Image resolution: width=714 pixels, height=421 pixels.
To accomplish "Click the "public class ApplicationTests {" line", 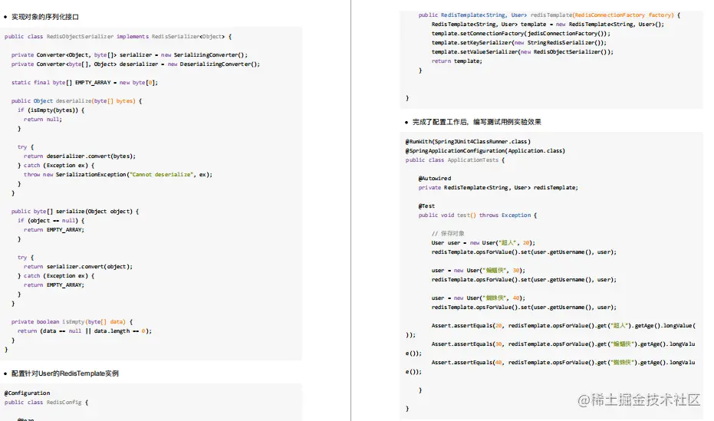I will point(455,160).
